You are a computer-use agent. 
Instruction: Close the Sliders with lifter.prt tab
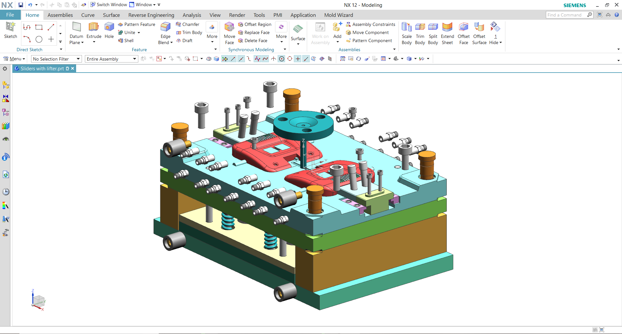[x=73, y=68]
